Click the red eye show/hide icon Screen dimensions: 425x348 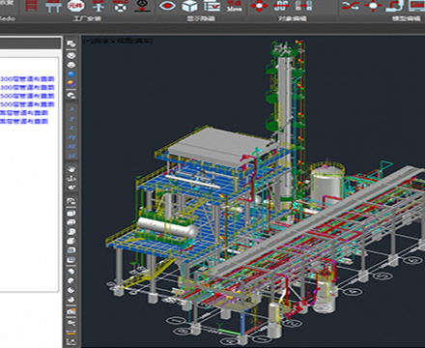167,6
